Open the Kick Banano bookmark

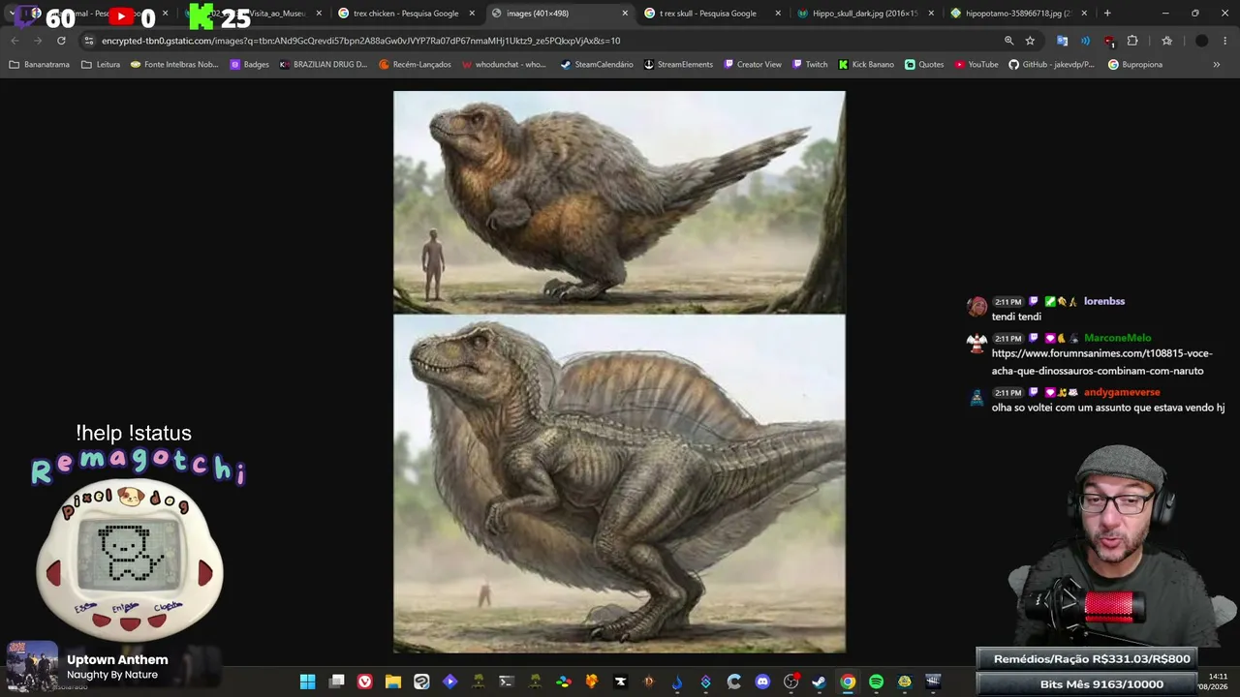click(x=866, y=65)
